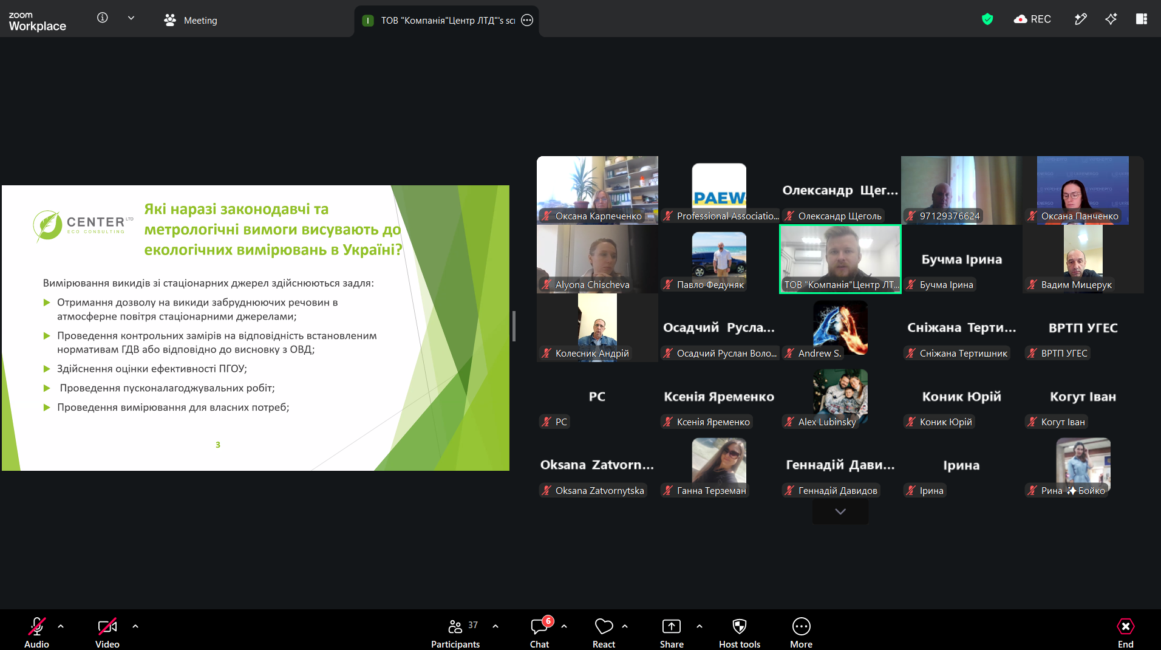The width and height of the screenshot is (1161, 650).
Task: Turn on Video camera
Action: pyautogui.click(x=107, y=632)
